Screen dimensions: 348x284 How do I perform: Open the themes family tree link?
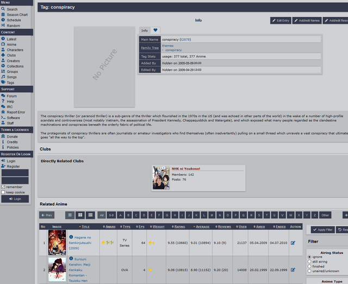[x=167, y=46]
